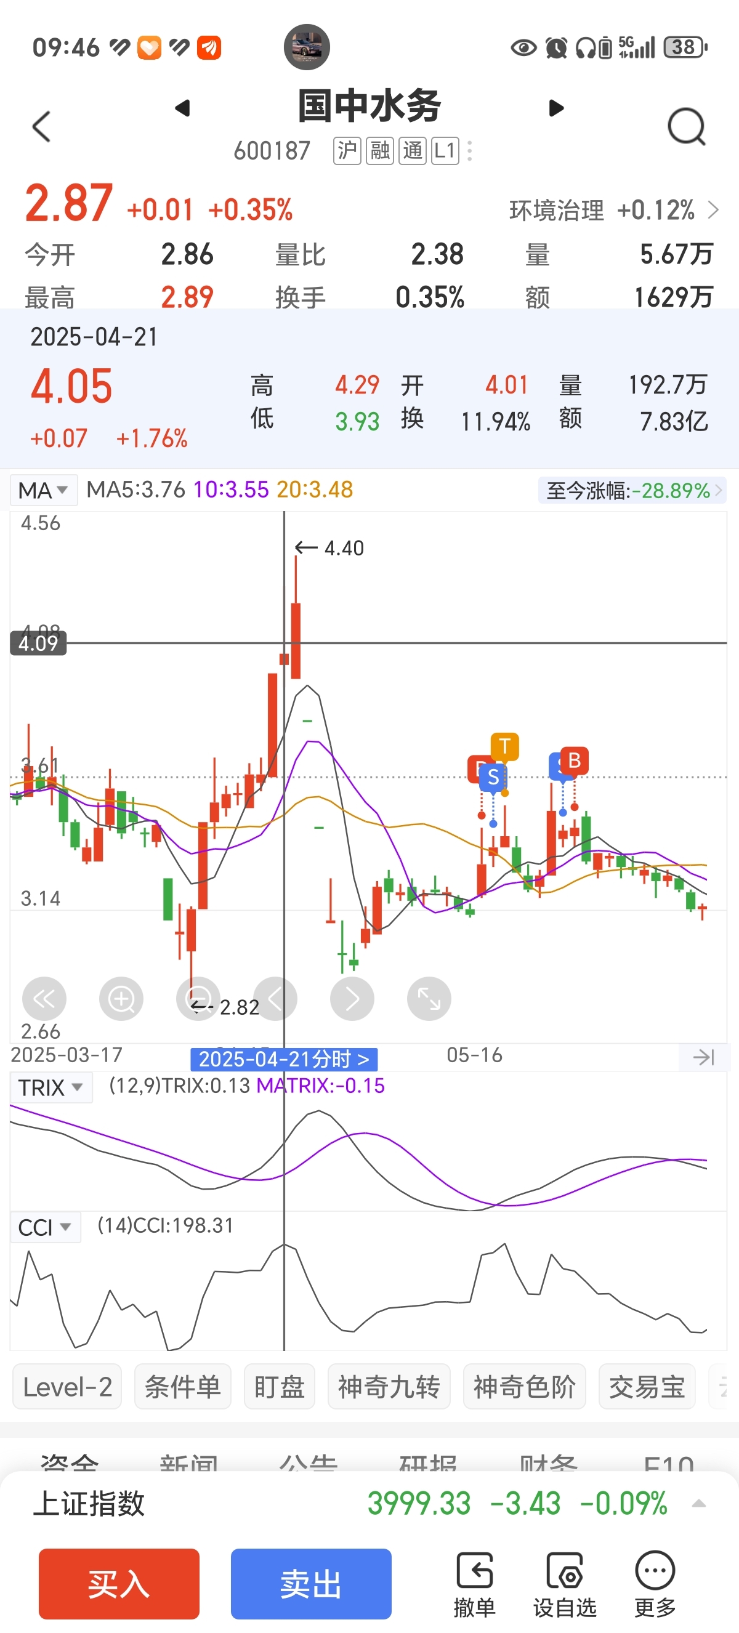Viewport: 739px width, 1633px height.
Task: Switch to 财务 tab
Action: tap(548, 1462)
